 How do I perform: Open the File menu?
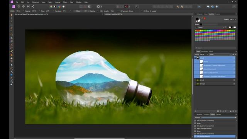point(17,2)
